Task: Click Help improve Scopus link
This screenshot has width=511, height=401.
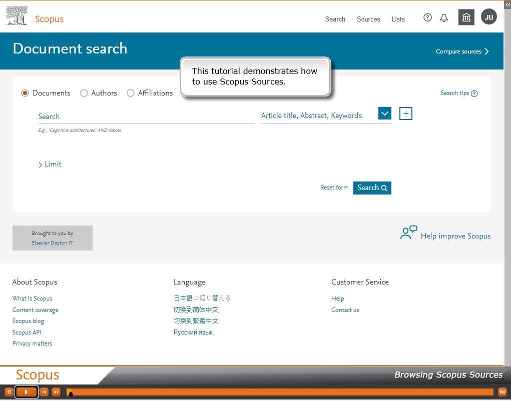Action: click(x=455, y=236)
